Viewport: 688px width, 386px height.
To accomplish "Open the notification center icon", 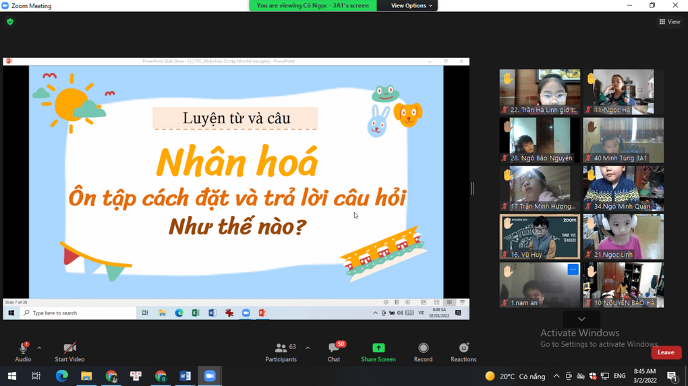I will pos(671,376).
